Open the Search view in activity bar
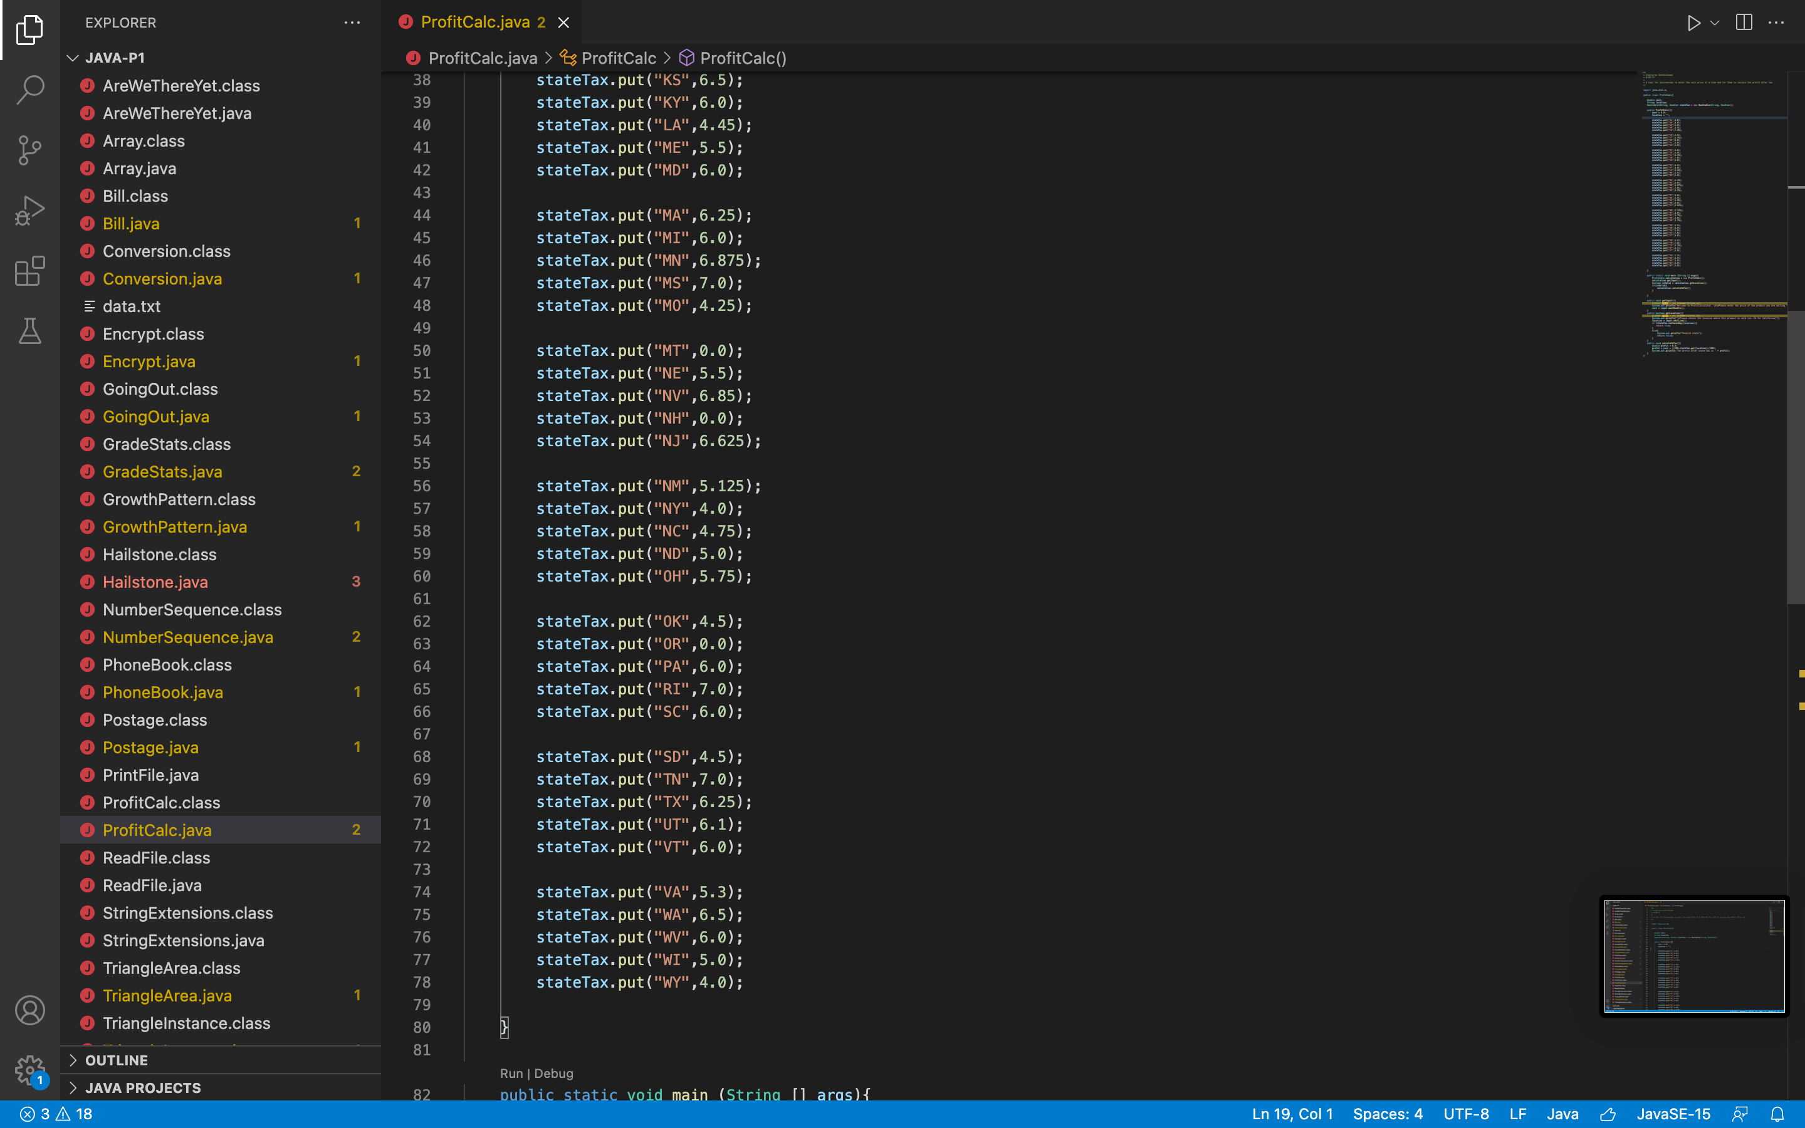 pyautogui.click(x=30, y=90)
